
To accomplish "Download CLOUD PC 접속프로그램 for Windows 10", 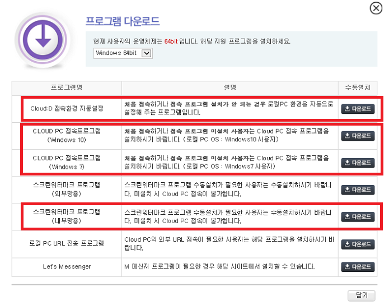I will click(358, 136).
